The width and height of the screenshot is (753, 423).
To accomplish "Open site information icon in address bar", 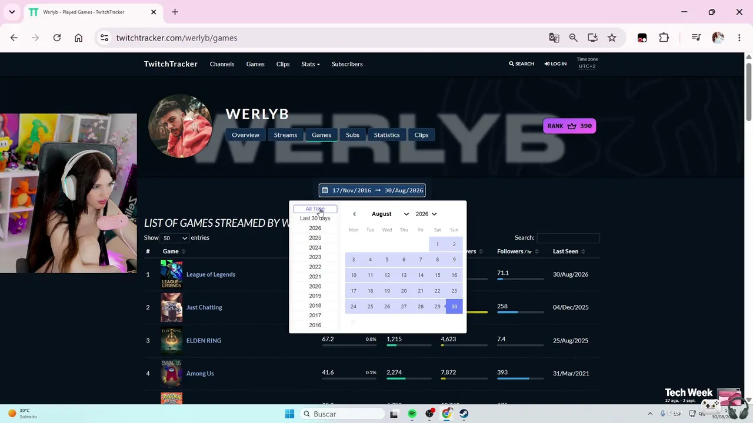I will point(104,38).
